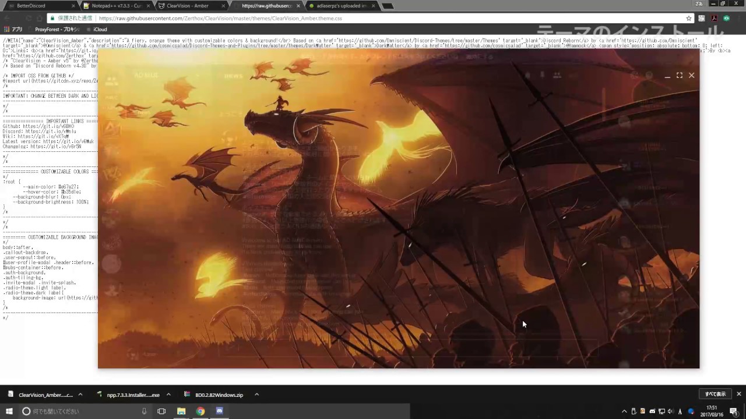
Task: Open the Action Center notifications
Action: coord(734,411)
